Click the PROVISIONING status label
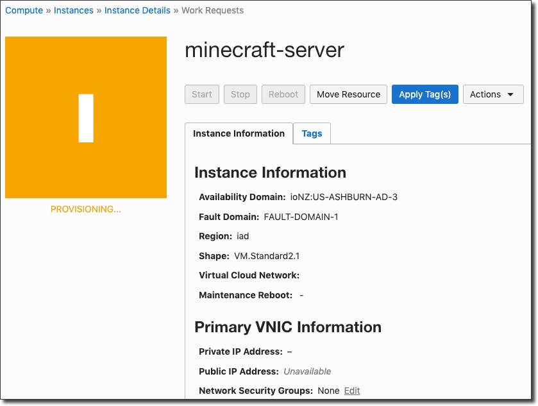This screenshot has width=538, height=406. pyautogui.click(x=86, y=209)
